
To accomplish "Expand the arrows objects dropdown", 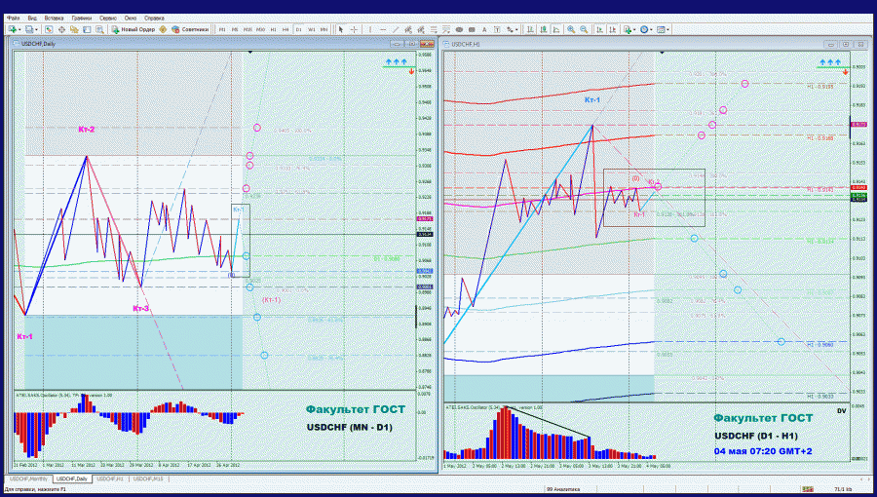I will [x=516, y=29].
